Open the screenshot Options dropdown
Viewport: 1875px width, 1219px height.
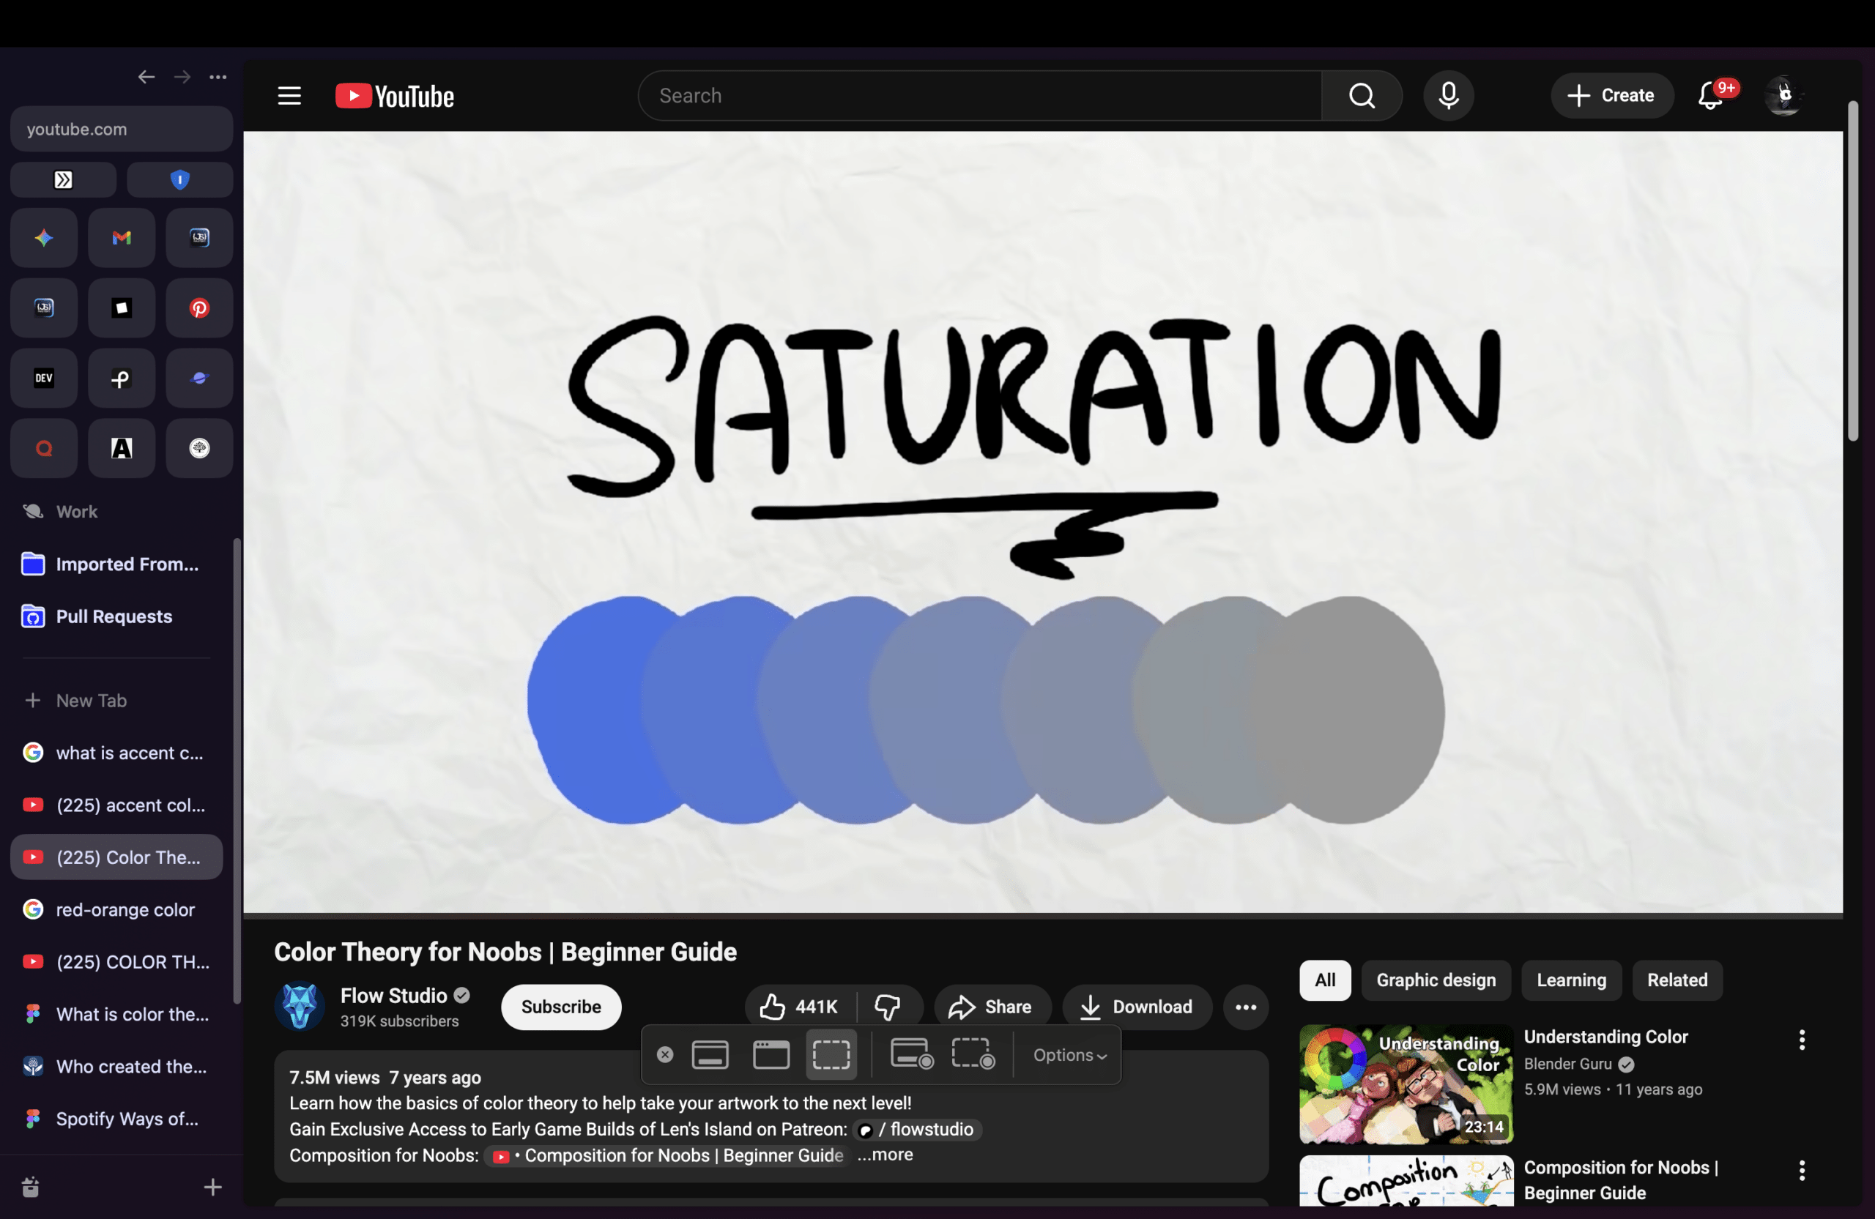click(1069, 1055)
